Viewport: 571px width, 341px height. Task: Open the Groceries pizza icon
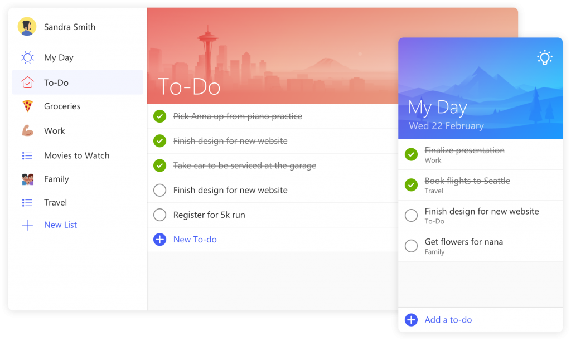point(27,106)
